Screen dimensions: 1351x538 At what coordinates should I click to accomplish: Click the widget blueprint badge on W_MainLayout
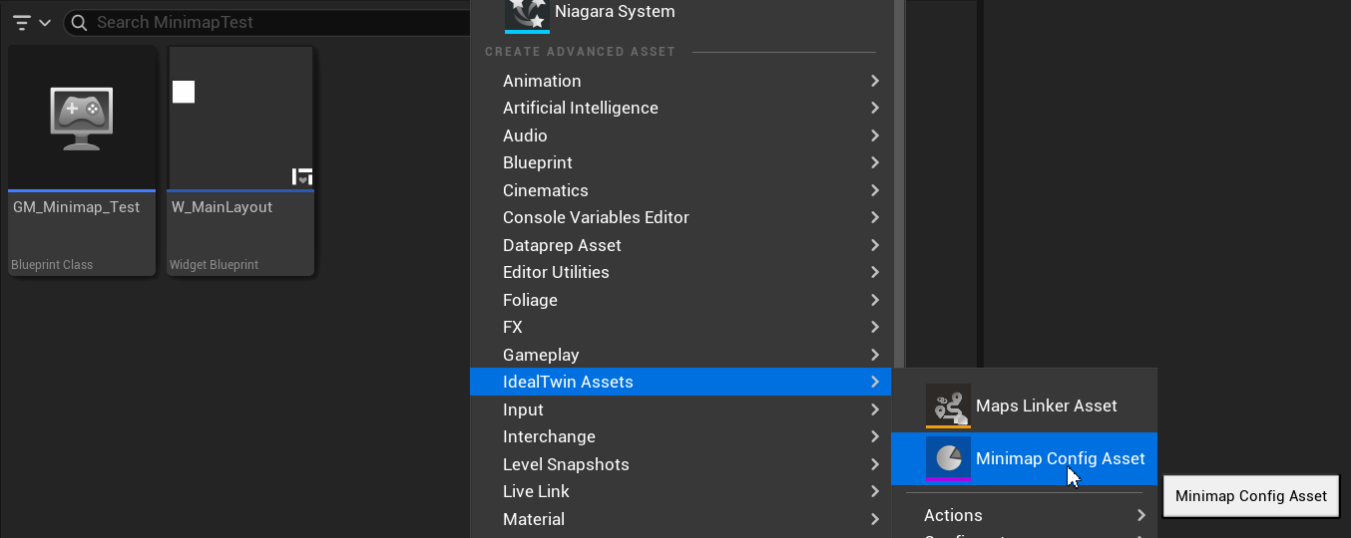[302, 176]
